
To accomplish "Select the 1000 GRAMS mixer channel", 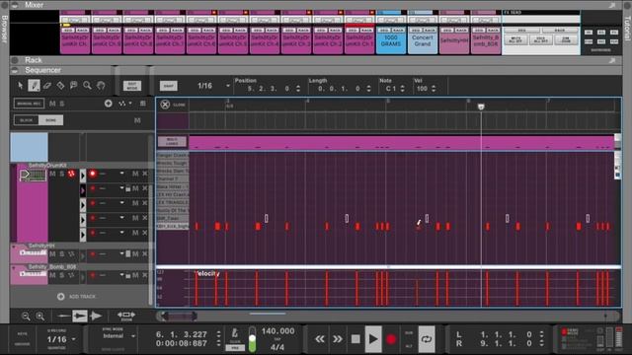I will [x=391, y=39].
